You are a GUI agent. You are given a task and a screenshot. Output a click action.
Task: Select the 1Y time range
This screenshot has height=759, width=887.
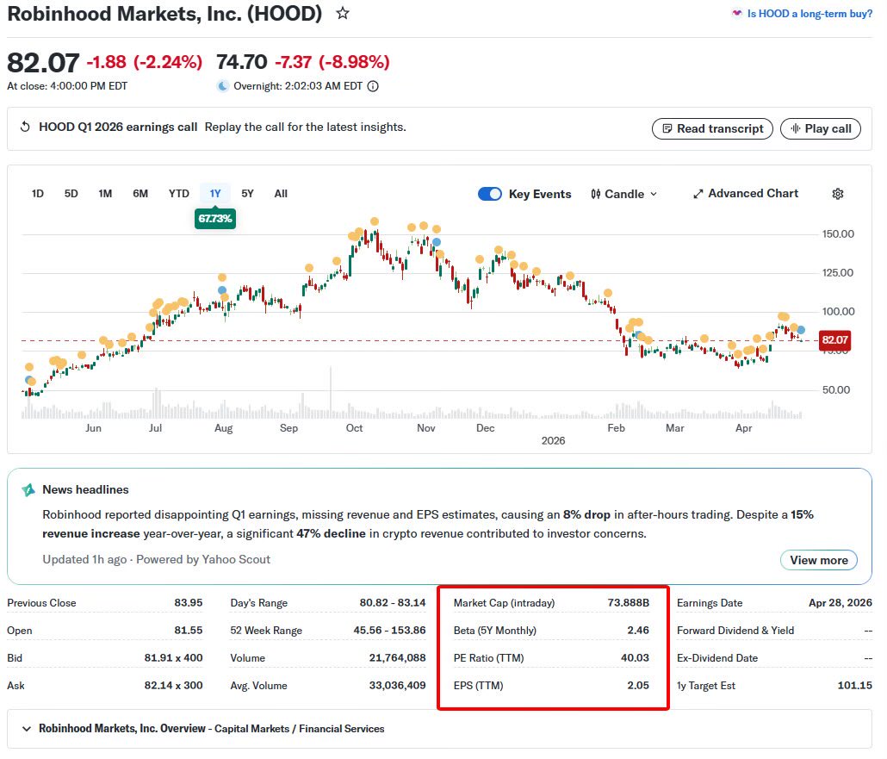(x=215, y=194)
